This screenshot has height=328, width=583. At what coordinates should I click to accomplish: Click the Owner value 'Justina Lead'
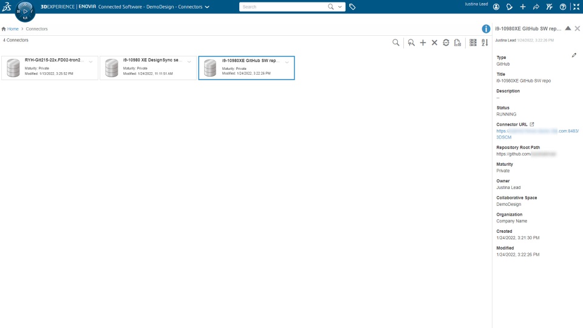coord(508,188)
